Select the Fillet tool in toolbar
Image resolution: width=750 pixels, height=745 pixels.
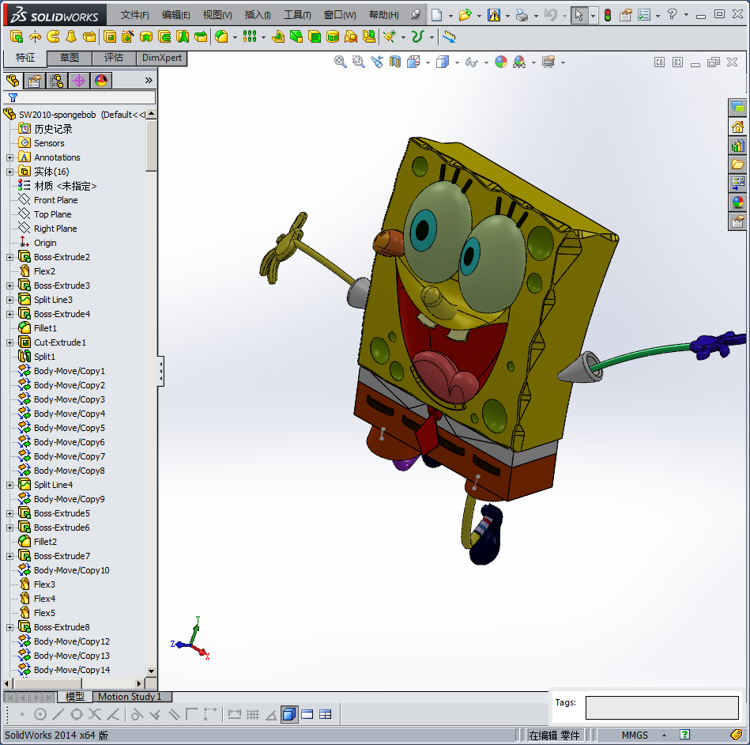coord(221,36)
